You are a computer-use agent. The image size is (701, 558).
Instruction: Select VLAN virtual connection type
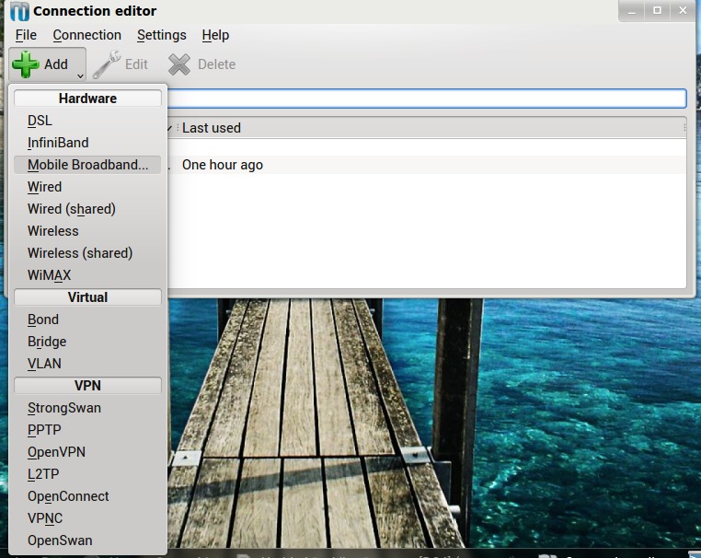coord(44,364)
